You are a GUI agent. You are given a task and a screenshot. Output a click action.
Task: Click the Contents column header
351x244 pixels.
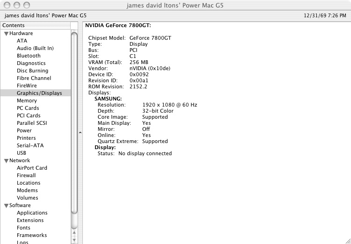pyautogui.click(x=36, y=26)
